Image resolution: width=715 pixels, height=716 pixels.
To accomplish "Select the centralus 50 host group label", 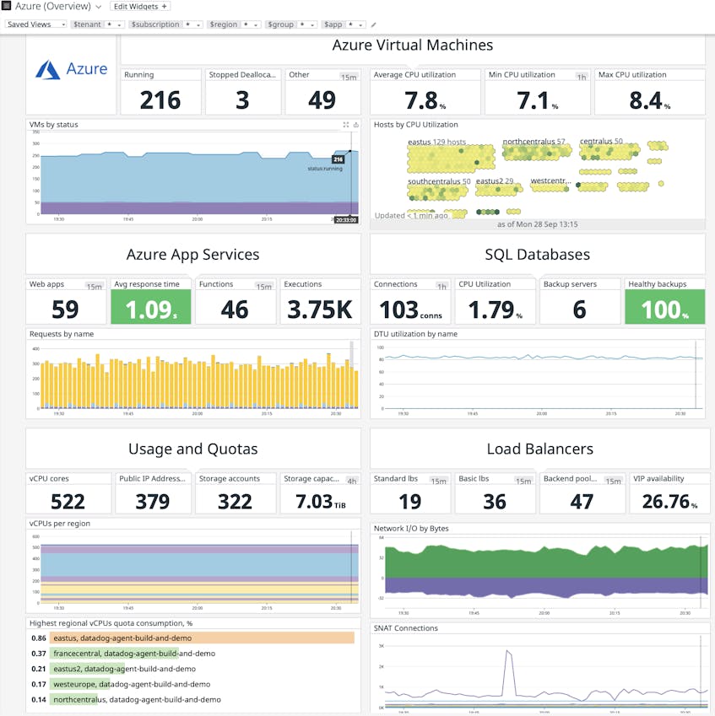I will (x=601, y=141).
